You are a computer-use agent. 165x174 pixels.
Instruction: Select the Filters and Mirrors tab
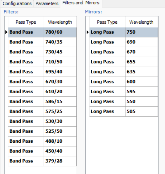(81, 3)
